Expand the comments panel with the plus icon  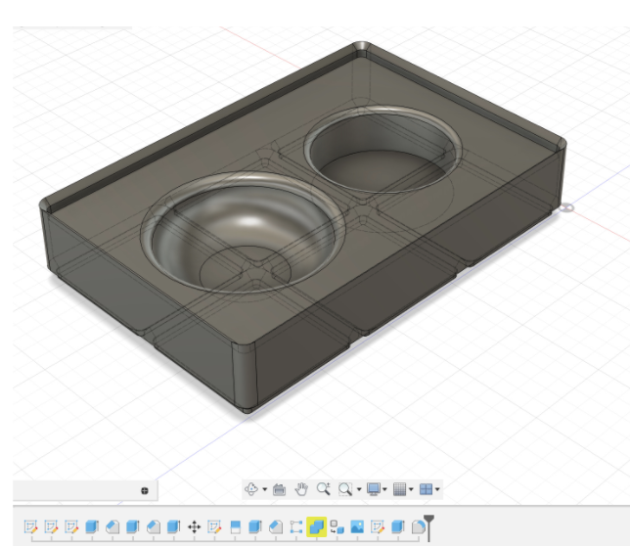click(x=145, y=490)
